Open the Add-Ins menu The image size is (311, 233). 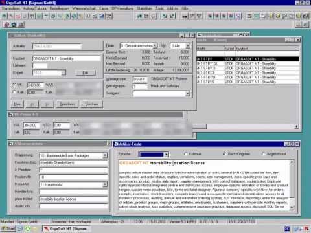(172, 8)
